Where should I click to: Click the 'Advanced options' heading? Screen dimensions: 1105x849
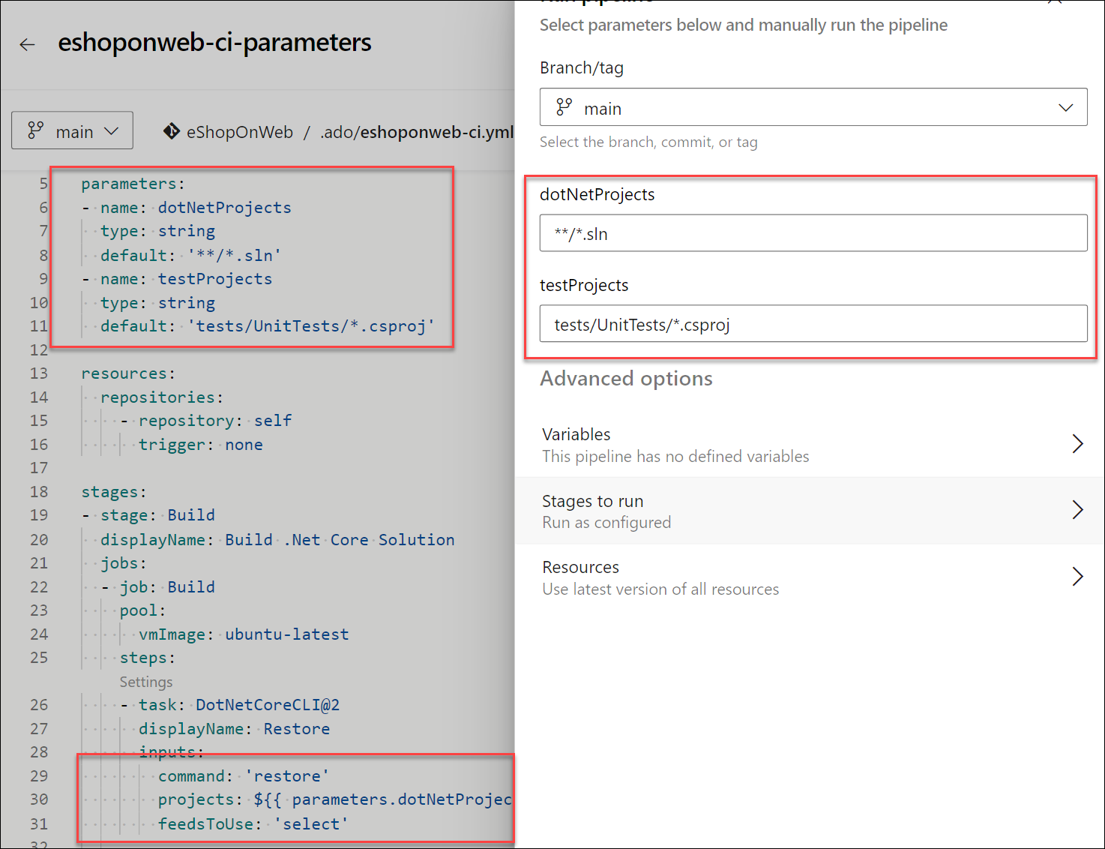(x=626, y=379)
